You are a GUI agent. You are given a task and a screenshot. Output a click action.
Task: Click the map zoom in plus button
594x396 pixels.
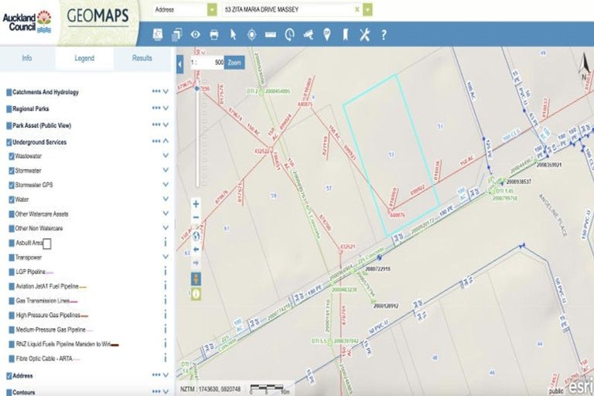tap(196, 204)
